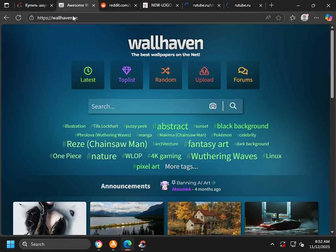Open a new browser tab

click(x=271, y=5)
